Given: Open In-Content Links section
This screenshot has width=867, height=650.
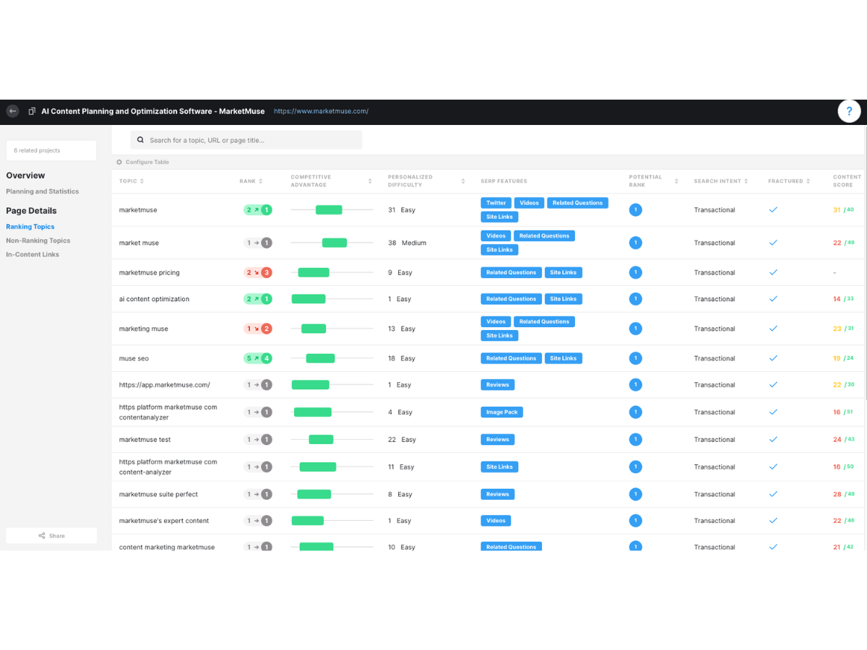Looking at the screenshot, I should coord(33,254).
